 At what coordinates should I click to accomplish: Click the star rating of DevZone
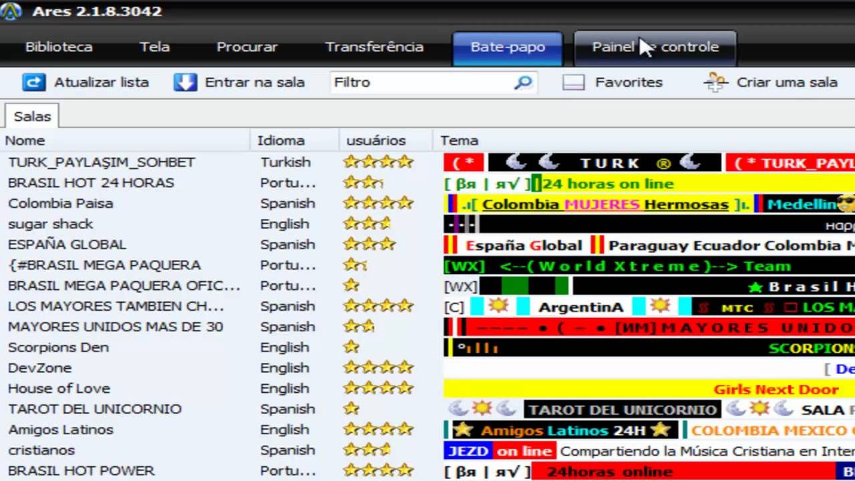(x=379, y=368)
